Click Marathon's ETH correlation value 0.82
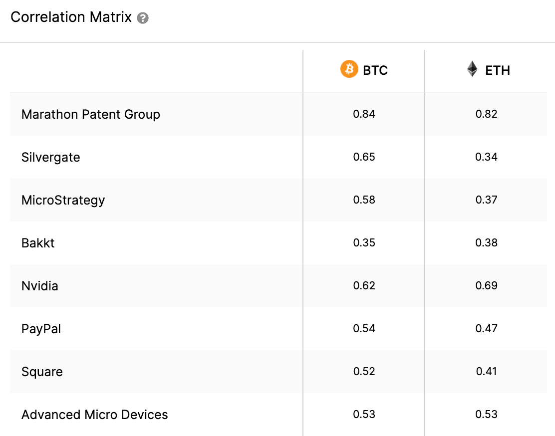555x436 pixels. click(x=486, y=114)
